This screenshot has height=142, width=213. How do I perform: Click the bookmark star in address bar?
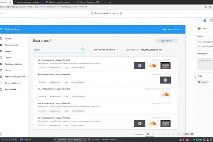tap(210, 7)
